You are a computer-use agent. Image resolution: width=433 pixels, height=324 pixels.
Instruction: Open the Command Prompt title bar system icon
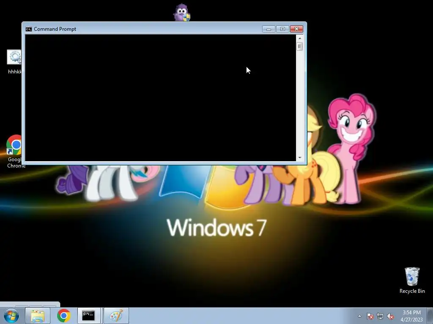(x=28, y=29)
